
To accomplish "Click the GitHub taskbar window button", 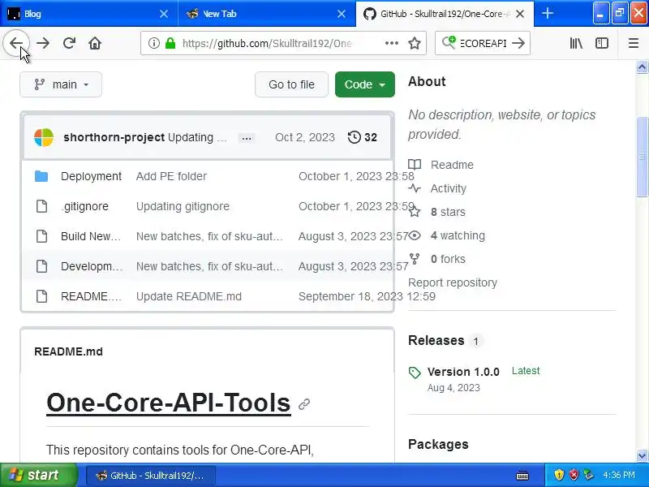I will pos(151,476).
